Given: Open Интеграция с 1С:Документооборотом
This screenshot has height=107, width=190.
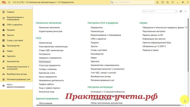Looking at the screenshot, I should (108, 92).
